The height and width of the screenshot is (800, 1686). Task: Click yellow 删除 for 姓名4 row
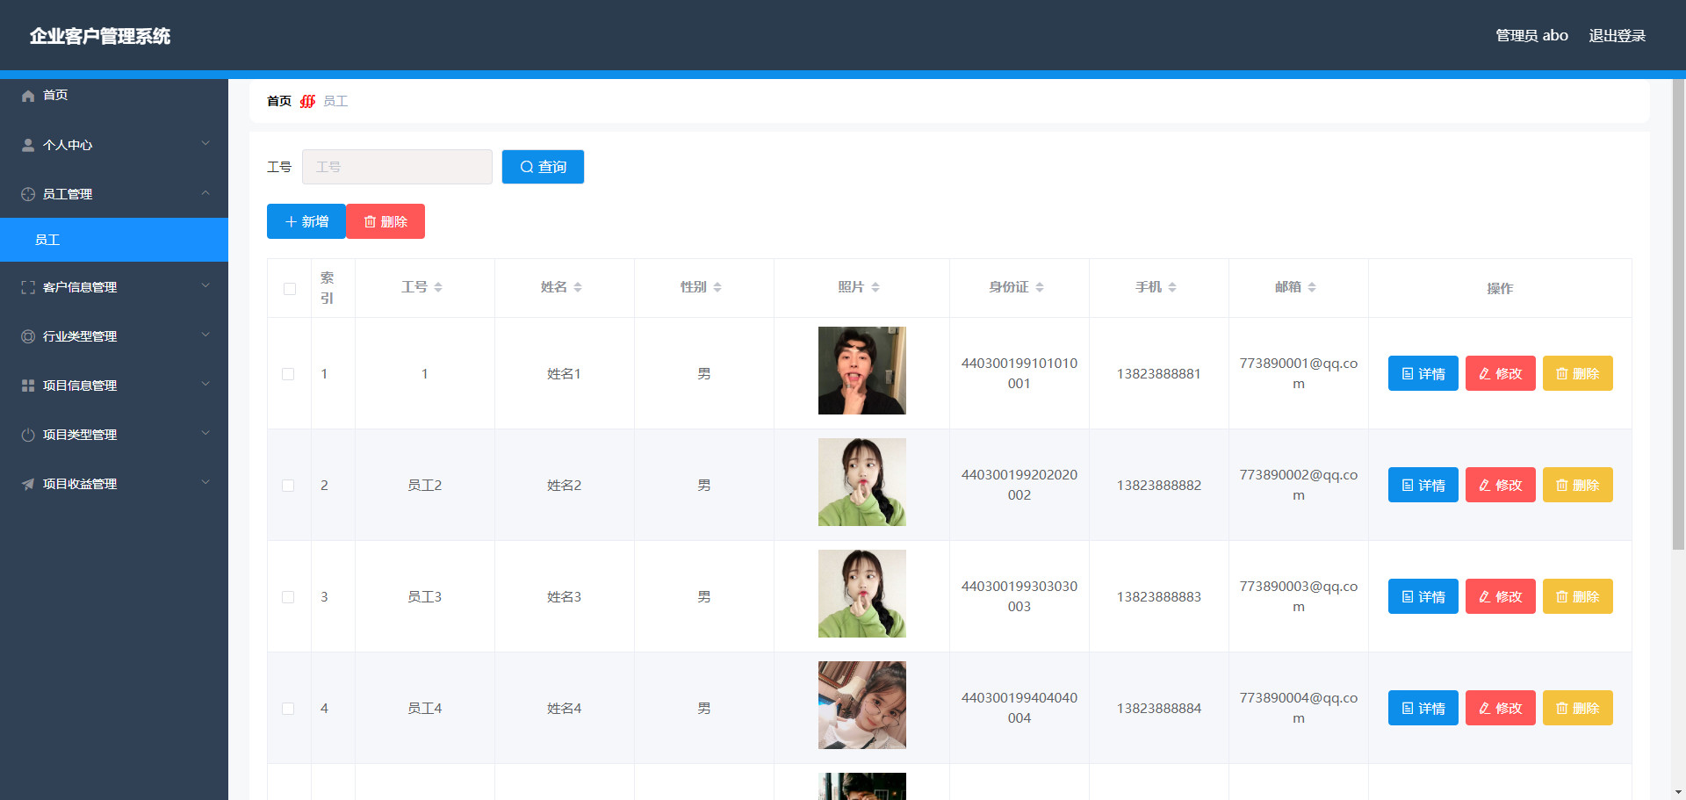(x=1578, y=708)
